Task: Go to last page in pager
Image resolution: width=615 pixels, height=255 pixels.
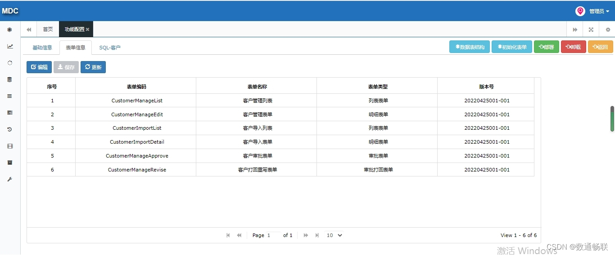Action: 317,235
